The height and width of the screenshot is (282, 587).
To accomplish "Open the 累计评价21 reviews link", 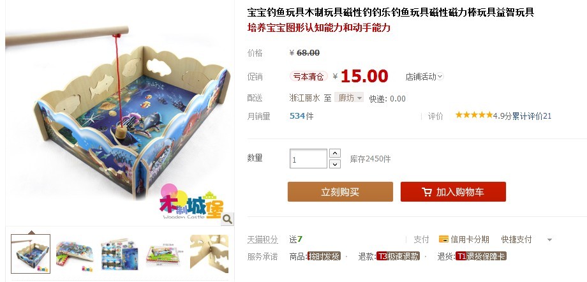I will point(531,116).
